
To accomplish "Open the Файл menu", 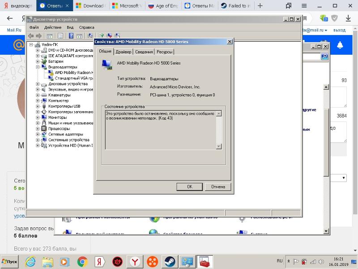I will [x=34, y=27].
